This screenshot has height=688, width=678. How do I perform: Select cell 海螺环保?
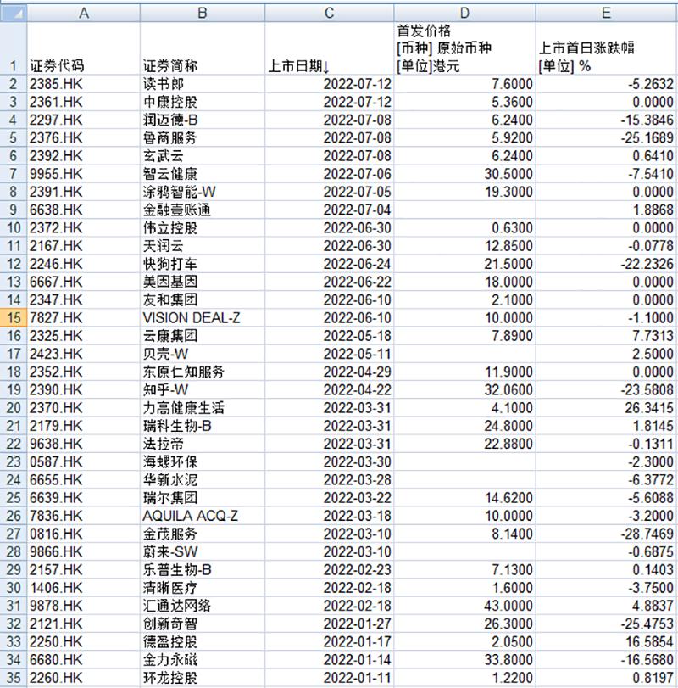[x=203, y=461]
